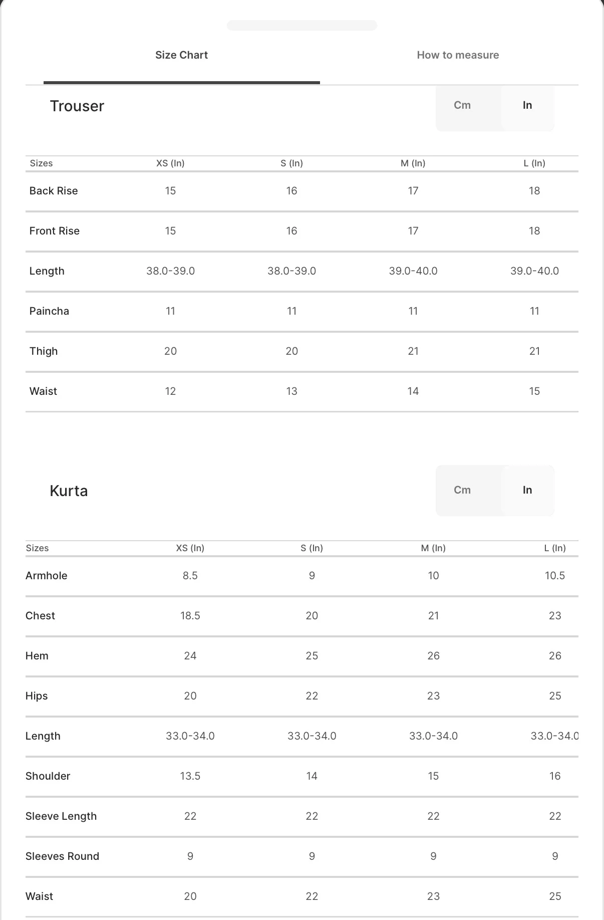Viewport: 604px width, 920px height.
Task: Click the Kurta Shoulder XS value 13.5
Action: point(190,776)
